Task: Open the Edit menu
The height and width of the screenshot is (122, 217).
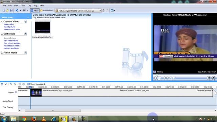Action: coord(10,6)
